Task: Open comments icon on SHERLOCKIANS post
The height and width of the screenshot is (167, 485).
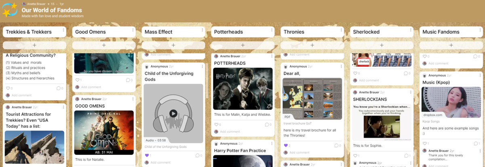Action: (x=406, y=155)
